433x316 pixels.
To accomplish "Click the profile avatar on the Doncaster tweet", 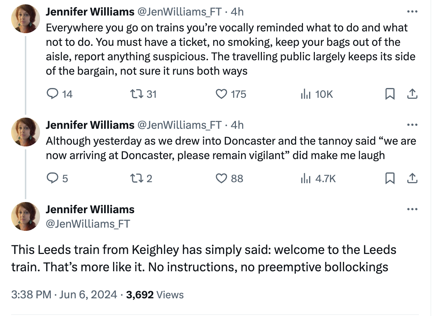I will tap(25, 132).
